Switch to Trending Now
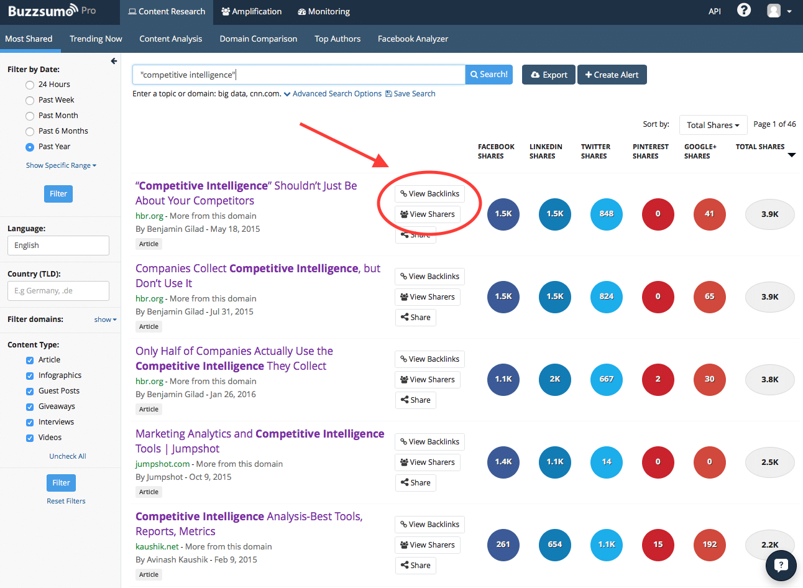Viewport: 803px width, 588px height. (96, 39)
